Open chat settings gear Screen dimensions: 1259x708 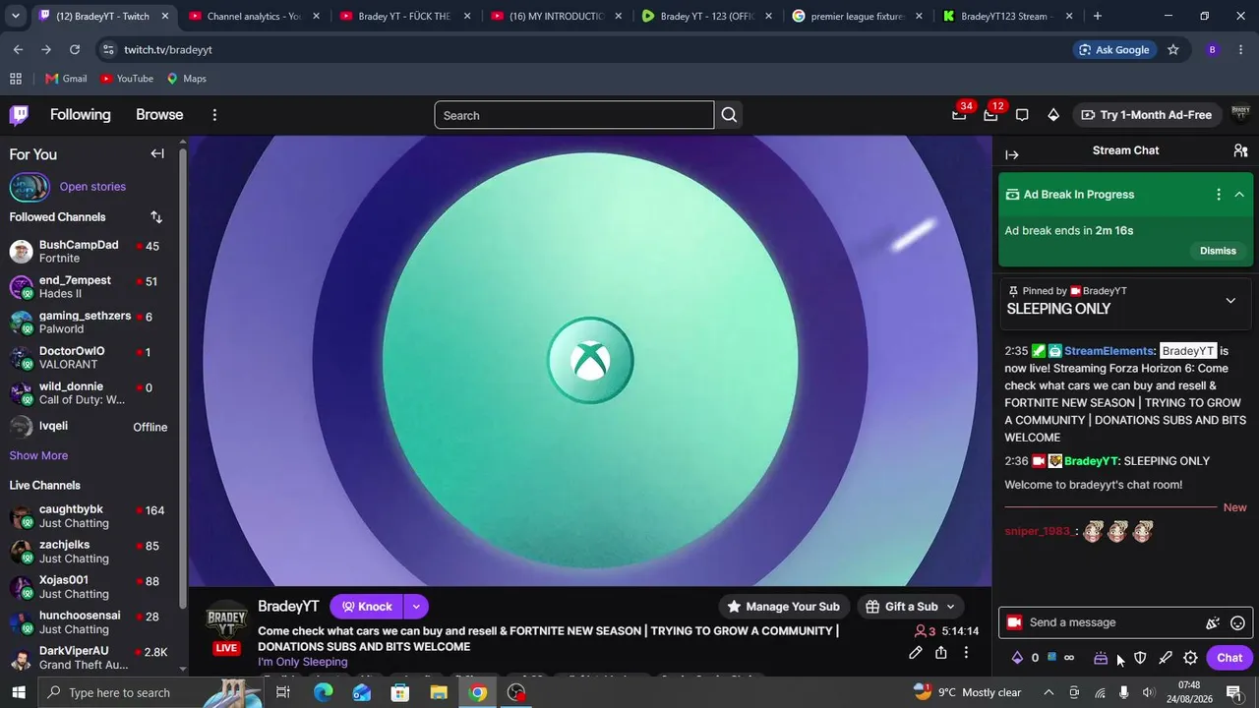(1191, 658)
